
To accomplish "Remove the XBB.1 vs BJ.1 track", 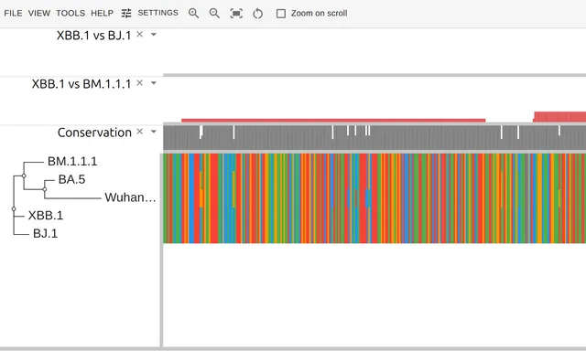I will (x=140, y=35).
